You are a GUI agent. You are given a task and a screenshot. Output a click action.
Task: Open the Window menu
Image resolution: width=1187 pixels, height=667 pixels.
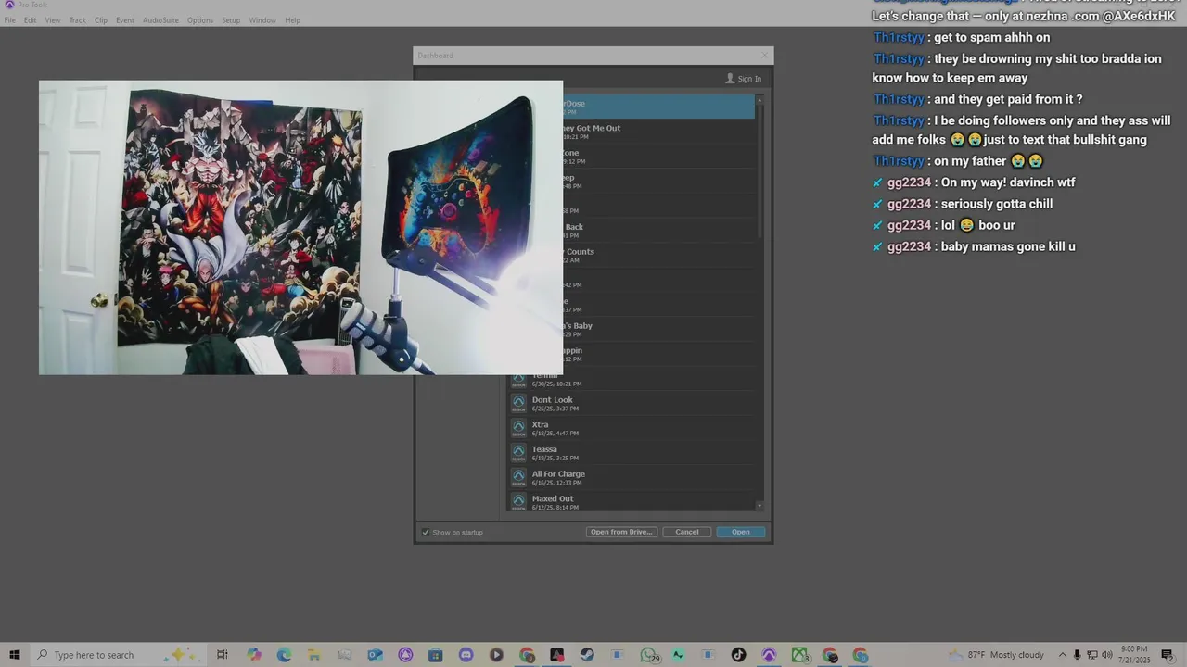(x=262, y=20)
